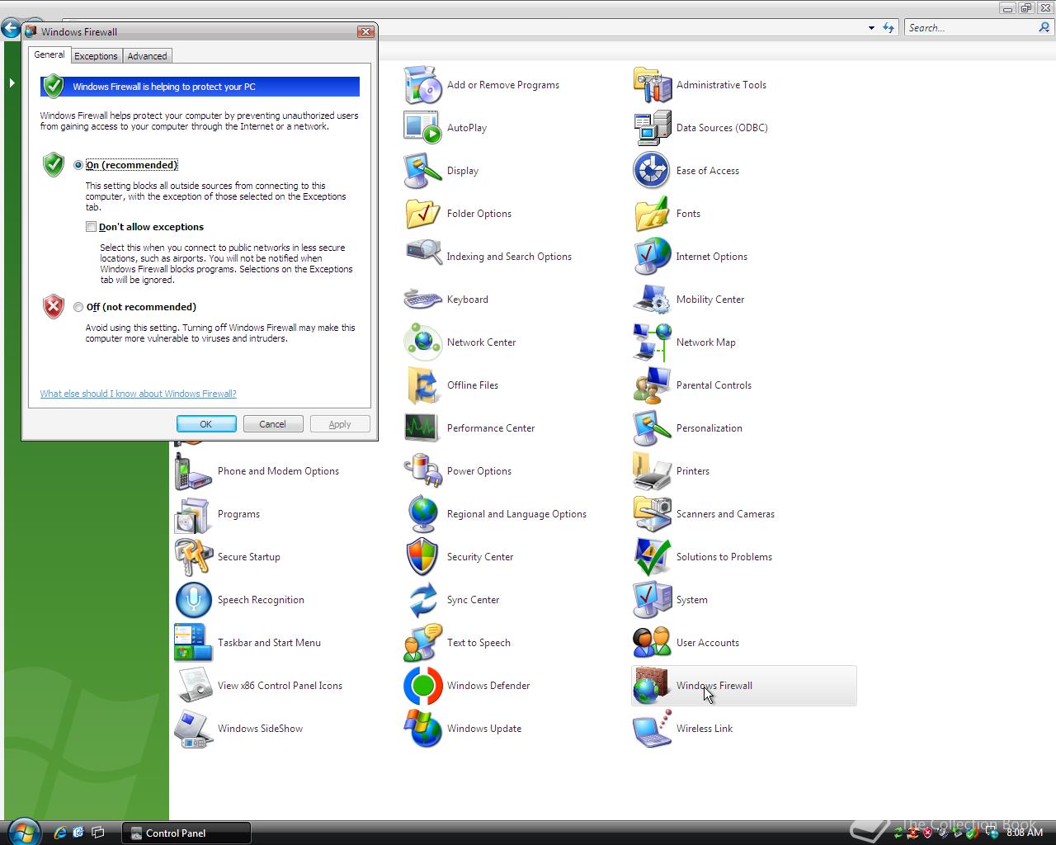Open the Power Options icon
Screen dimensions: 1056x845
pyautogui.click(x=422, y=471)
